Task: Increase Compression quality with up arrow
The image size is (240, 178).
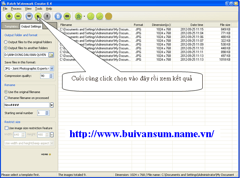Action: pos(51,75)
